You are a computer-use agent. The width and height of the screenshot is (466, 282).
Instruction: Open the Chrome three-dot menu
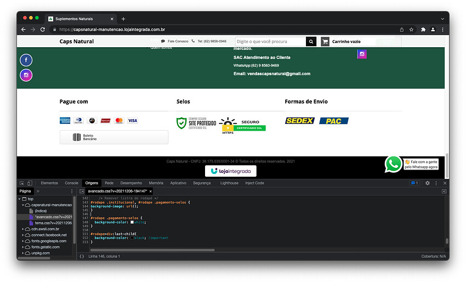(443, 30)
